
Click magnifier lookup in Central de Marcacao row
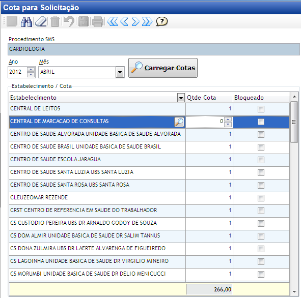point(179,122)
